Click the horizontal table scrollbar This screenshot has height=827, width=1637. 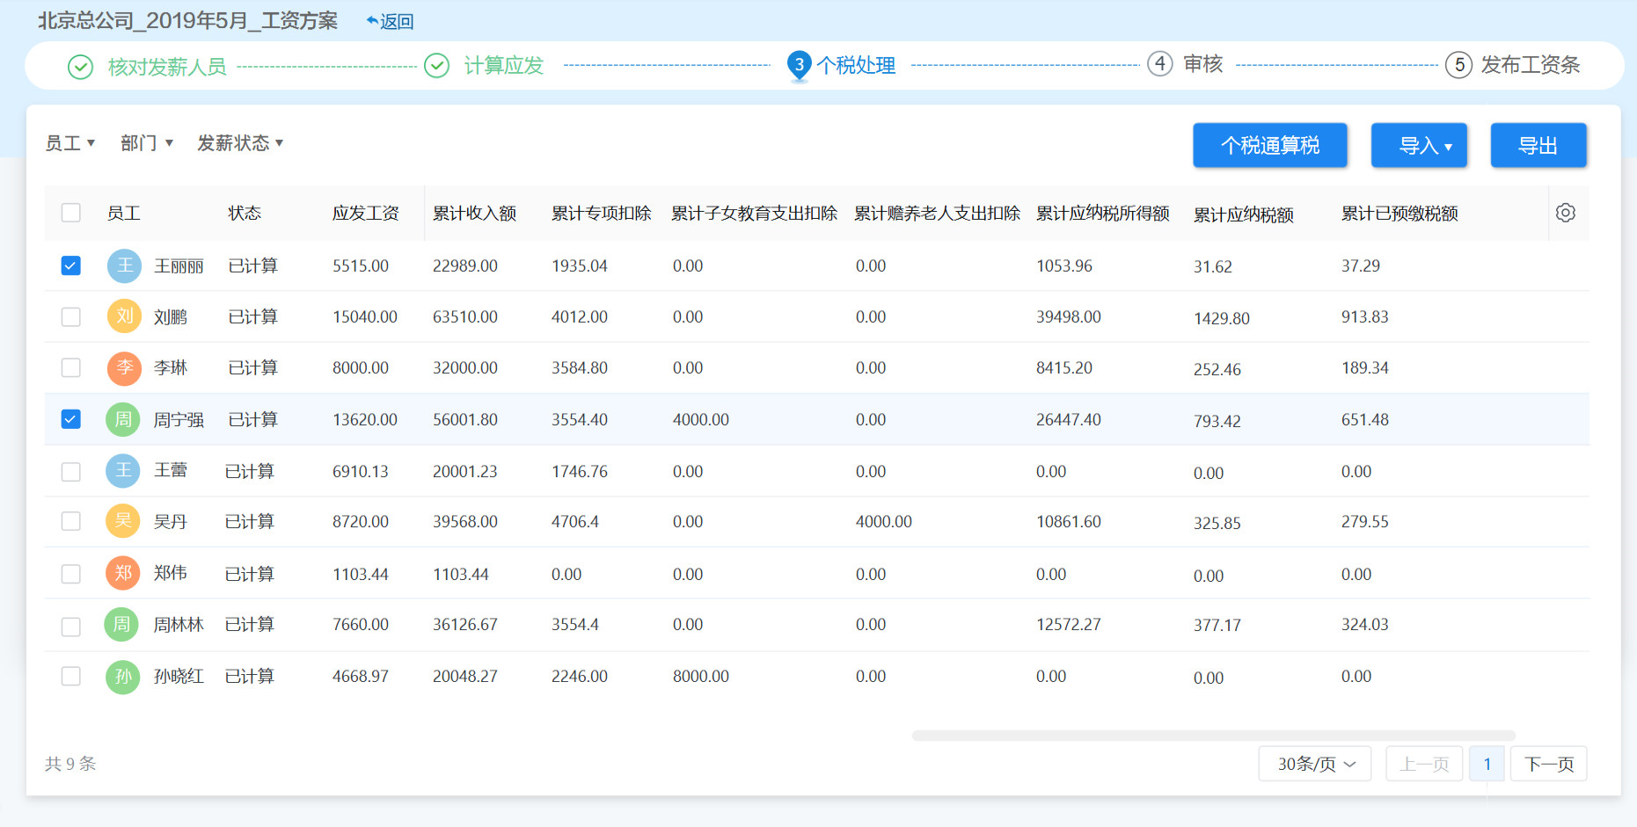point(1213,736)
